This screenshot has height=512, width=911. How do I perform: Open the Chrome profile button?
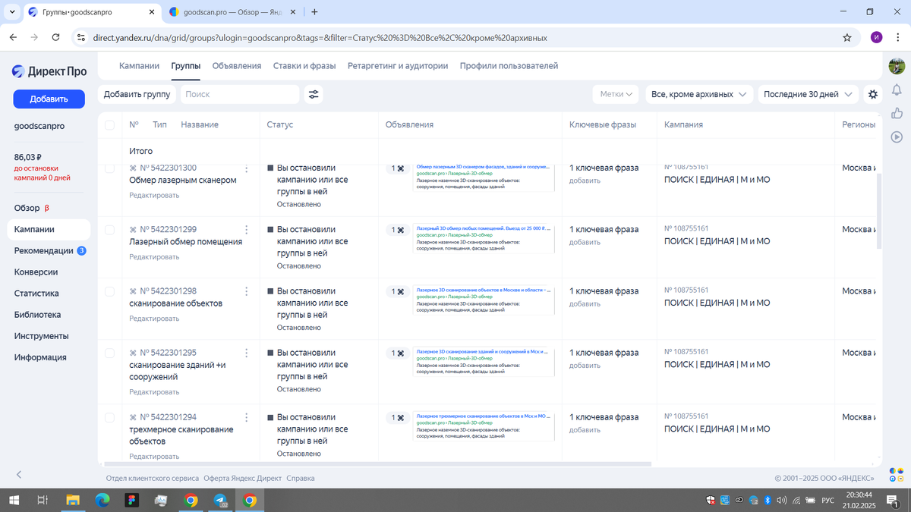[x=877, y=37]
